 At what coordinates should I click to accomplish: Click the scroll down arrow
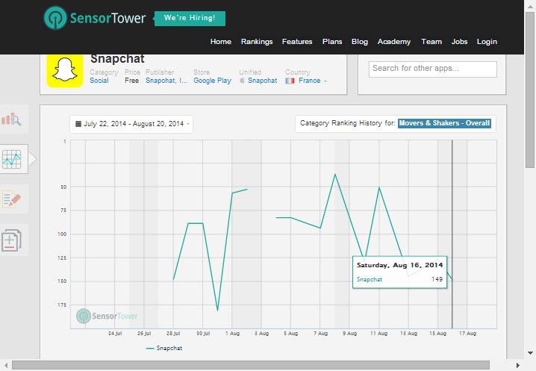coord(530,353)
